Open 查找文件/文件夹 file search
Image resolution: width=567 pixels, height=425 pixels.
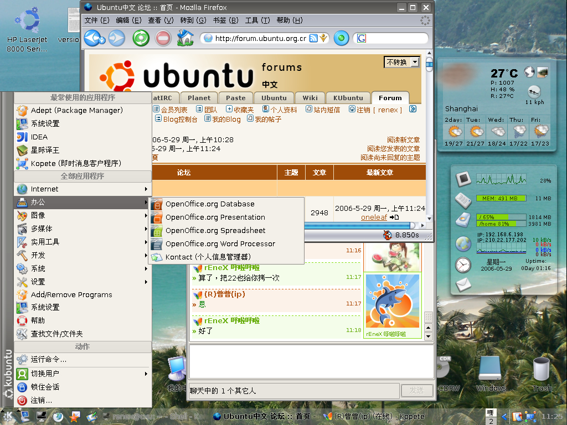[83, 334]
